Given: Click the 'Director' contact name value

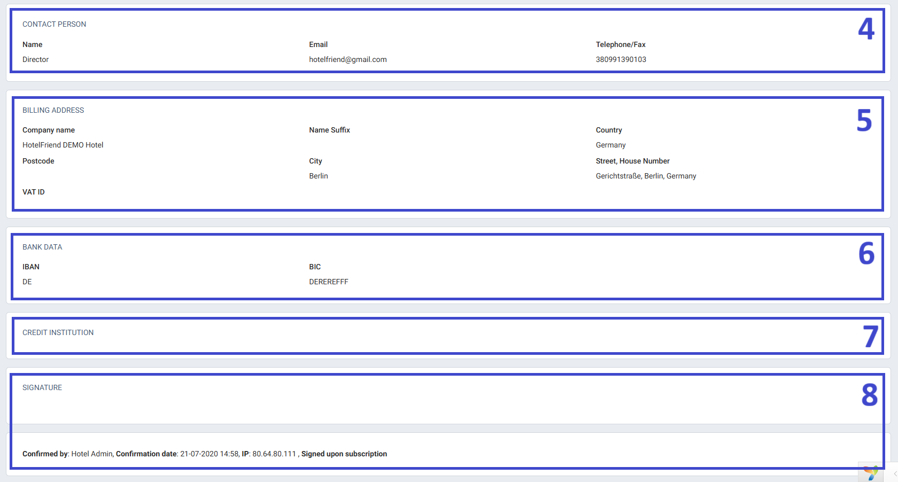Looking at the screenshot, I should point(35,59).
